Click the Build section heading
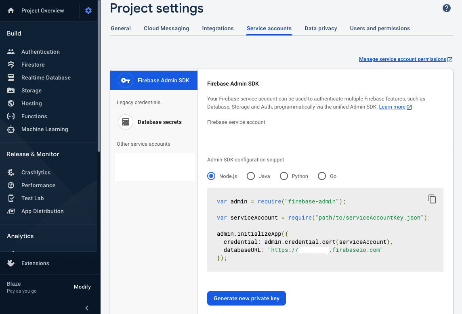The image size is (462, 314). (x=14, y=33)
